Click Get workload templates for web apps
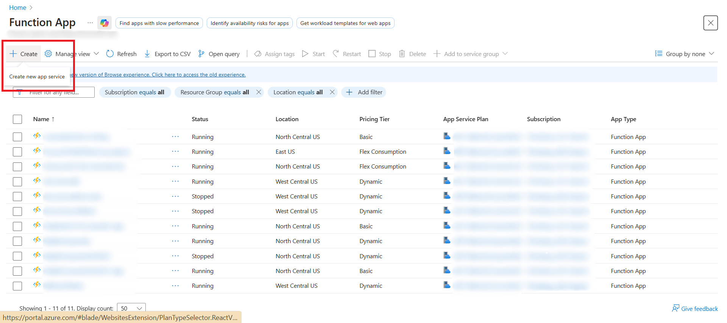 (345, 23)
